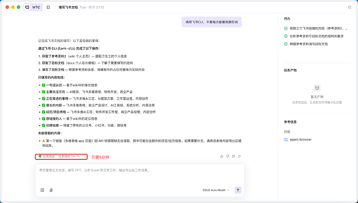This screenshot has height=203, width=358.
Task: Click the heading 通过飞书 CLI (lark-cli) 完成了以下操作
Action: click(x=69, y=48)
